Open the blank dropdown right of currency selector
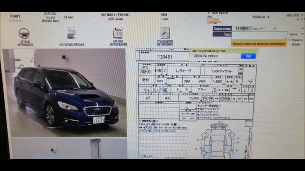The width and height of the screenshot is (305, 171). [271, 28]
